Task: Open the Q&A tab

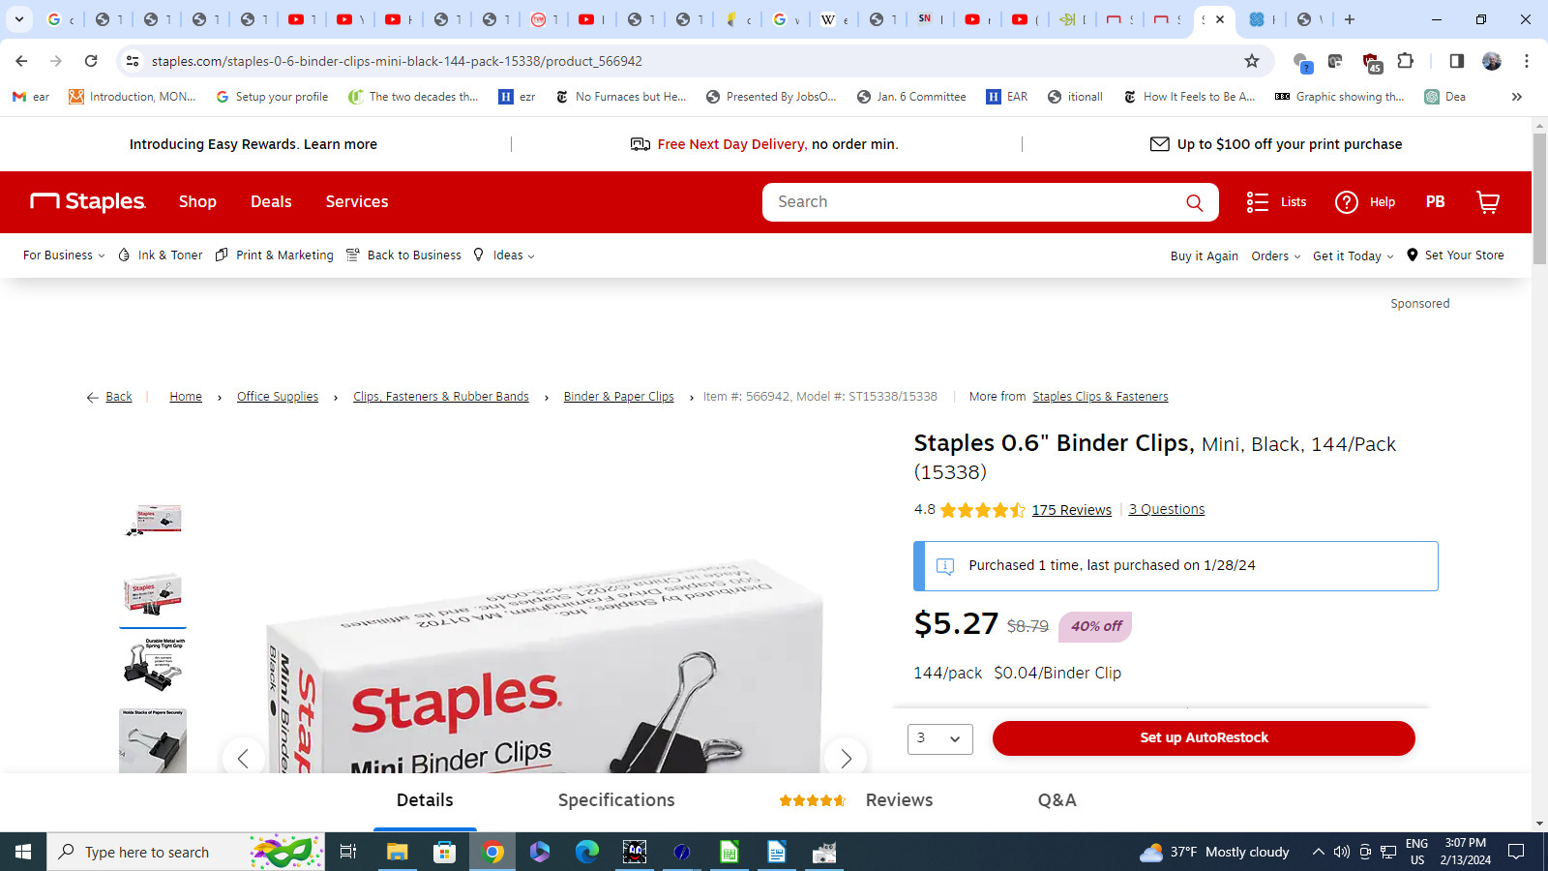Action: click(1057, 800)
